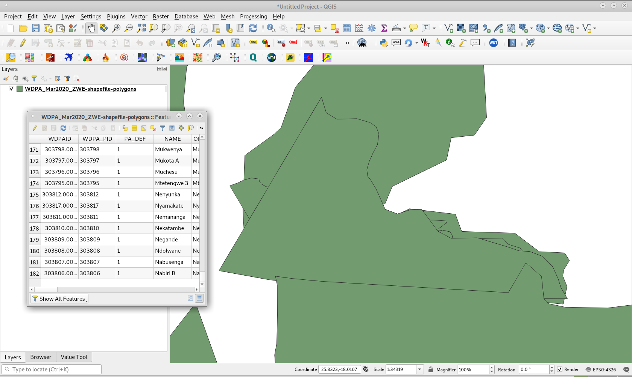Refresh the map canvas

tap(253, 28)
